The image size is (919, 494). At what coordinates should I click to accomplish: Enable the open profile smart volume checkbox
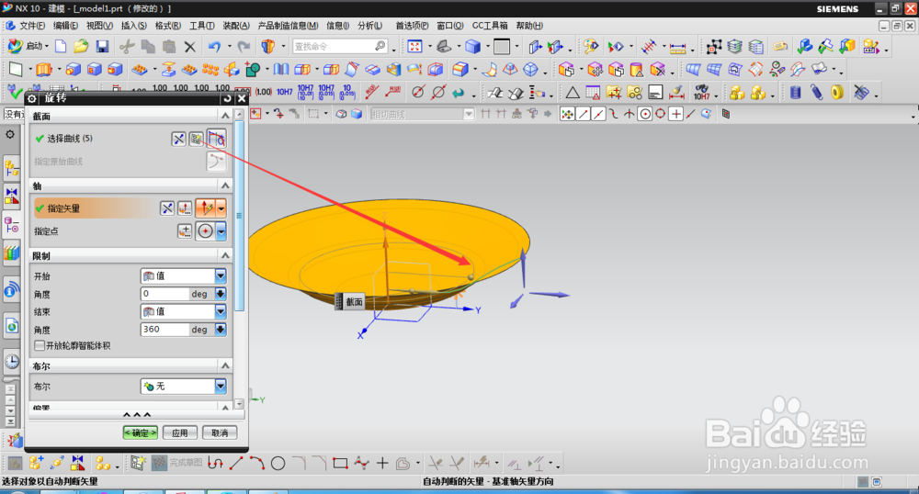coord(40,346)
